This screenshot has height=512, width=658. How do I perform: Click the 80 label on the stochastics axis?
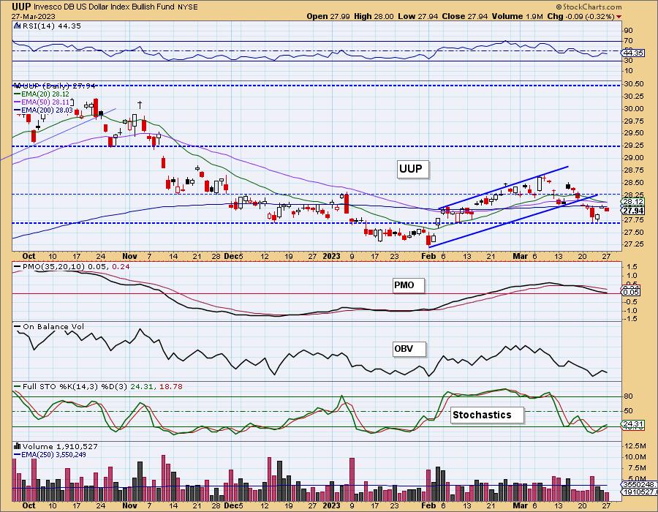(629, 396)
